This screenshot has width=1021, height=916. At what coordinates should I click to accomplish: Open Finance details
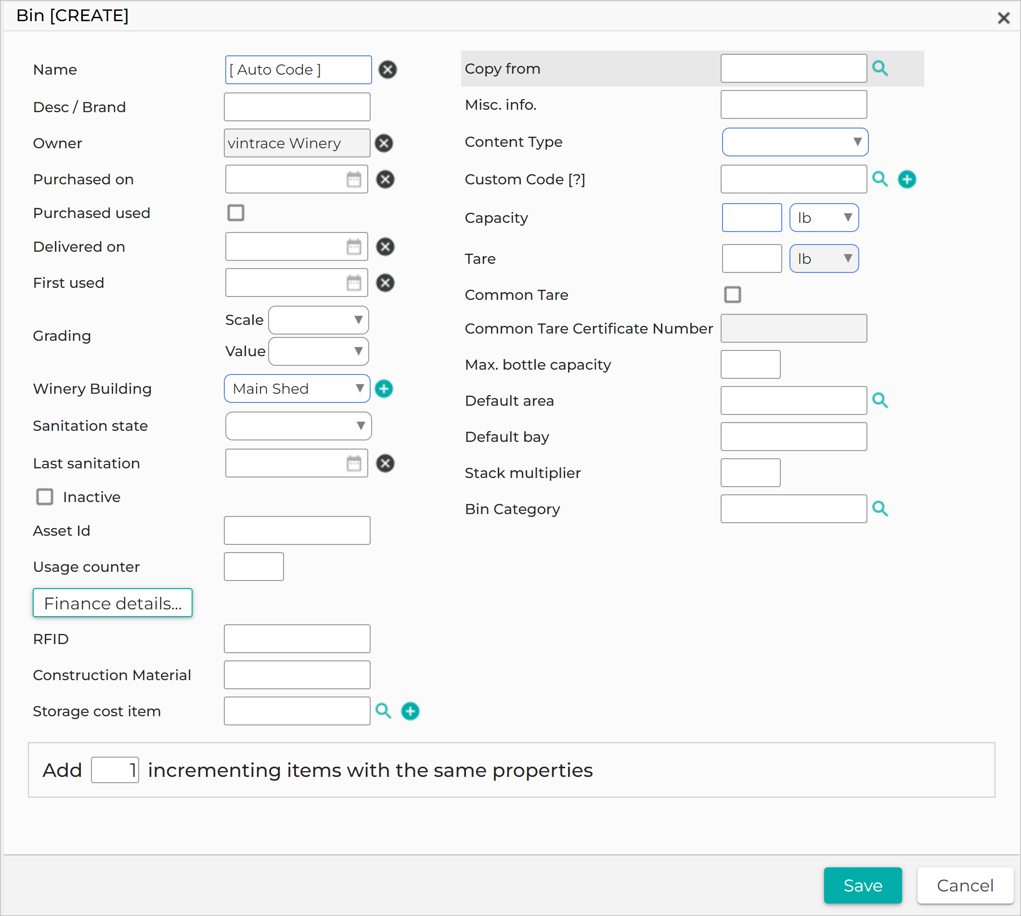pyautogui.click(x=113, y=603)
